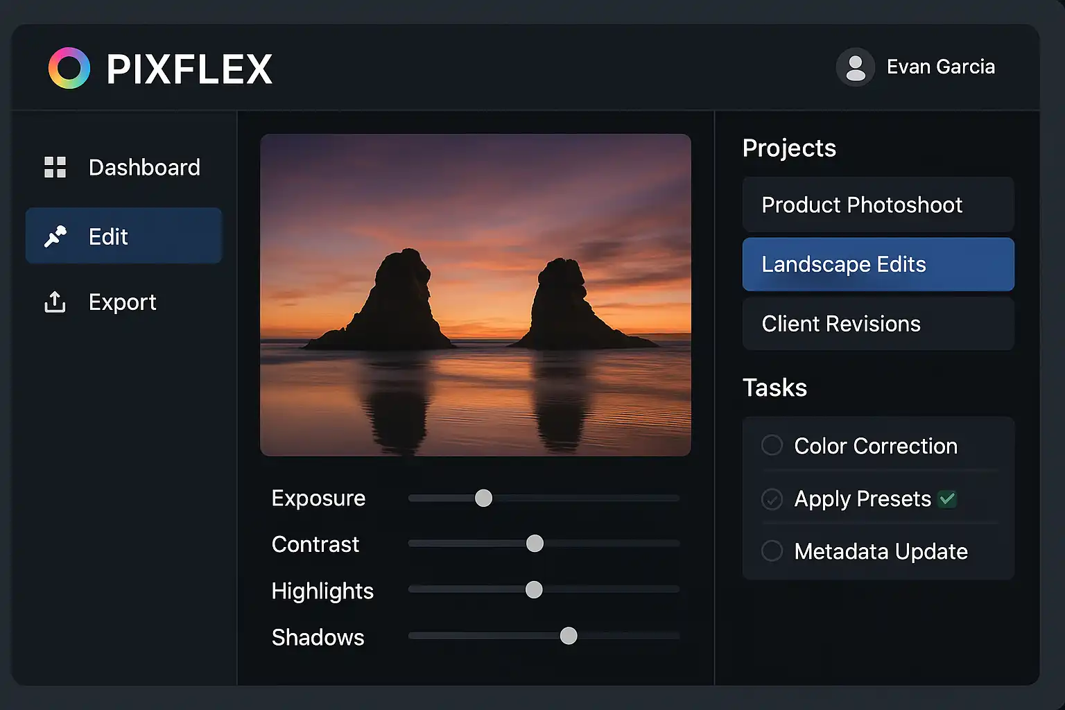The width and height of the screenshot is (1065, 710).
Task: Click the Evan Garcia username
Action: [940, 67]
